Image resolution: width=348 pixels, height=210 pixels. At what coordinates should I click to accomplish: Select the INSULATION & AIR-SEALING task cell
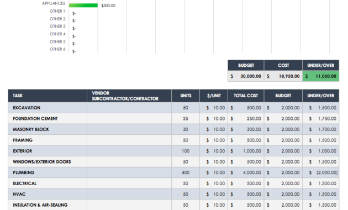pyautogui.click(x=48, y=205)
